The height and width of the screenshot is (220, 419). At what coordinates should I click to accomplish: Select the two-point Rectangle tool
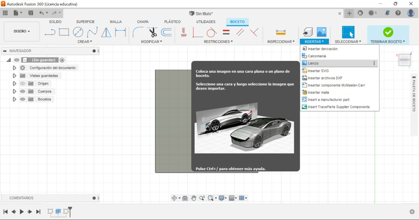(x=64, y=32)
